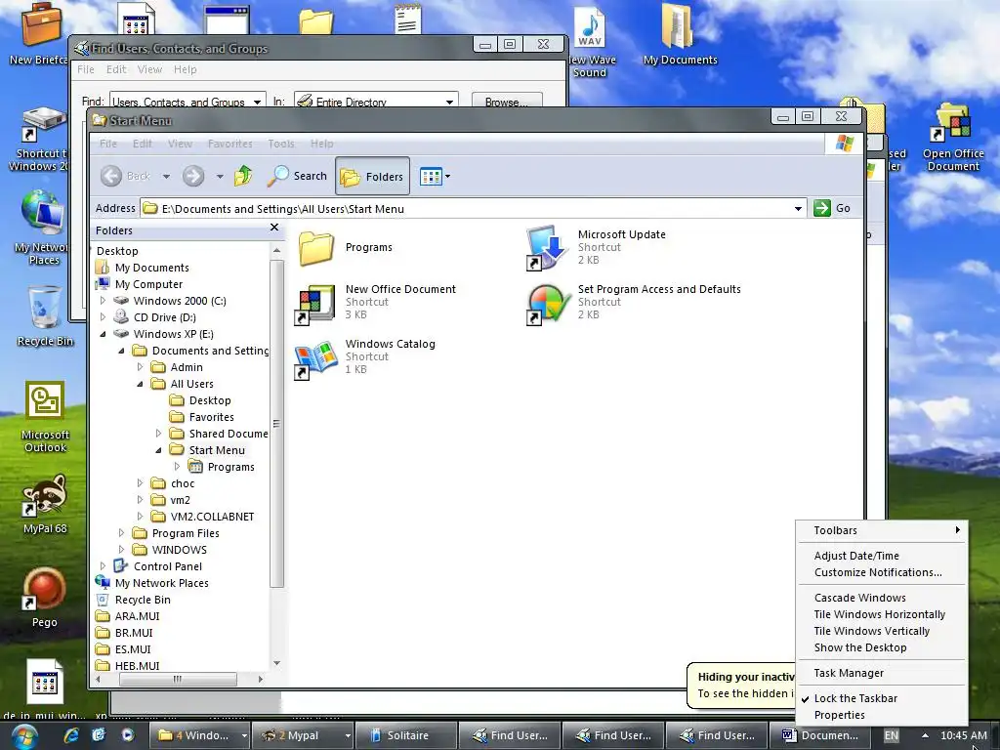Screen dimensions: 1000x750
Task: Close the Folders pane
Action: 274,228
